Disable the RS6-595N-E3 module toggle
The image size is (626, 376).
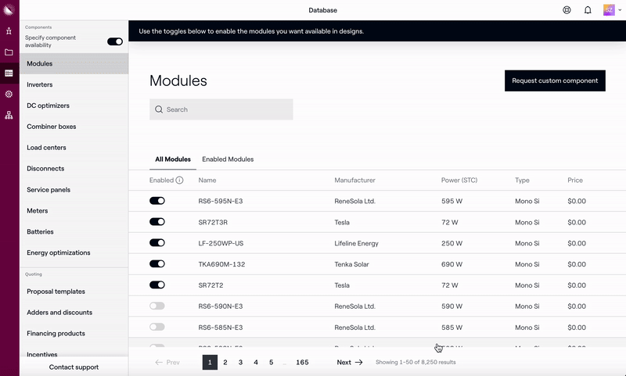pos(157,201)
